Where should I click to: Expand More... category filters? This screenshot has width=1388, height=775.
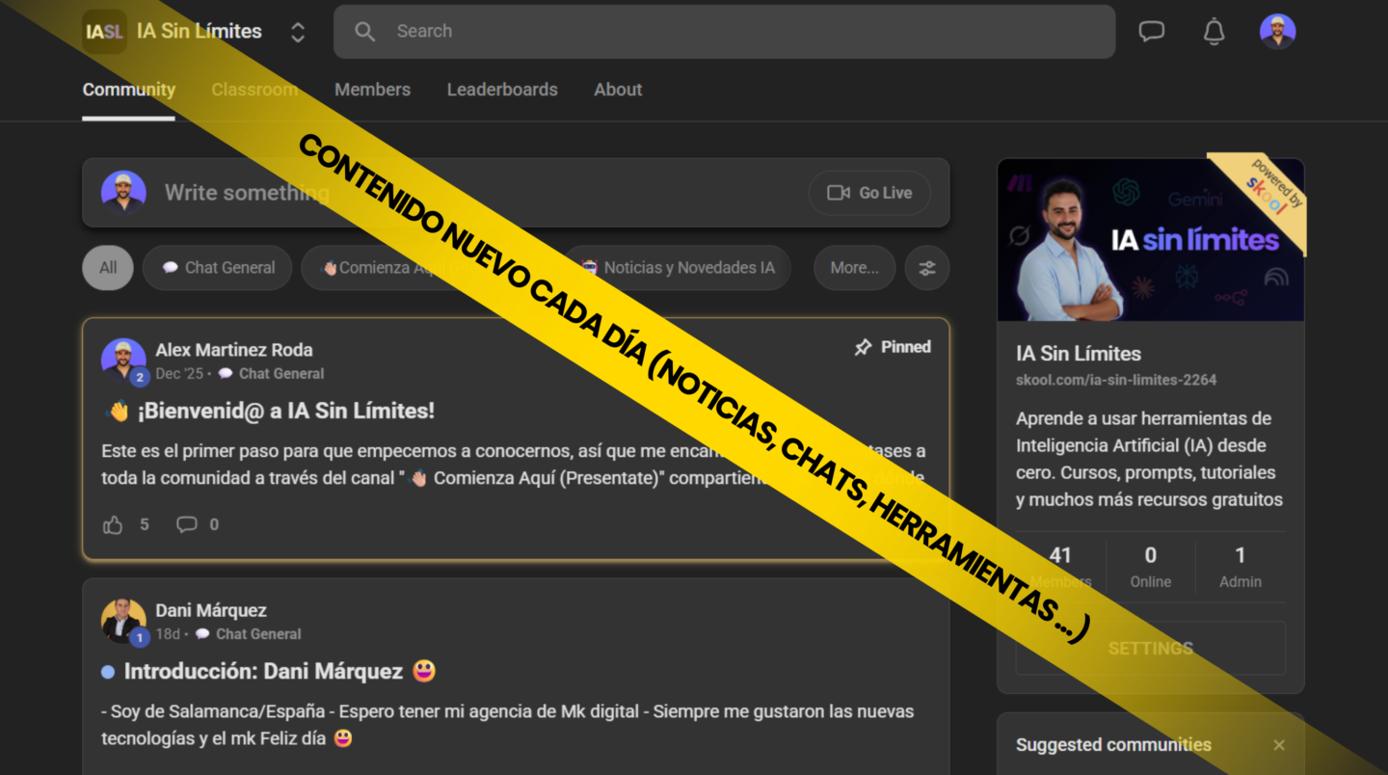point(854,268)
